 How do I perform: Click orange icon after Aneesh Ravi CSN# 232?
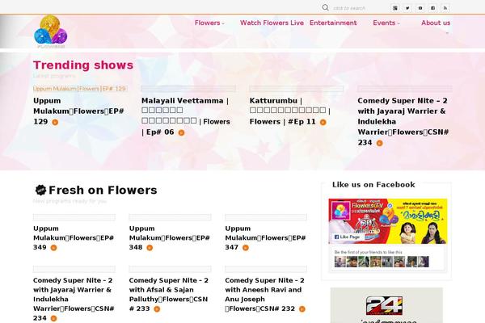(302, 308)
